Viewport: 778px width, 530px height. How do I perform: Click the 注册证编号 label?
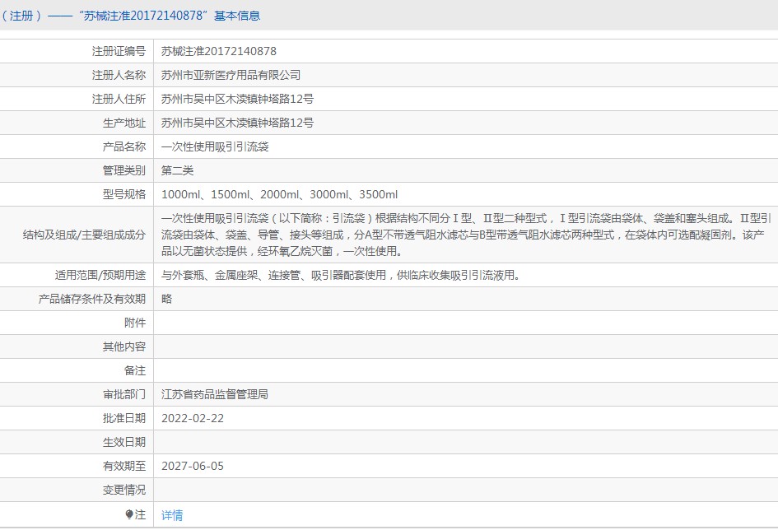[x=119, y=51]
